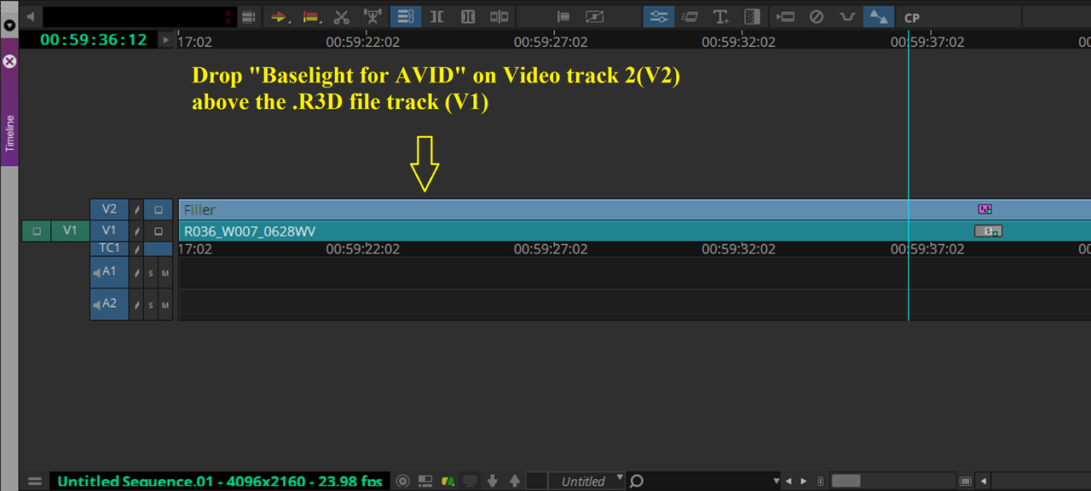This screenshot has height=491, width=1091.
Task: Select the R036_W007_0628WV clip on V1
Action: (634, 231)
